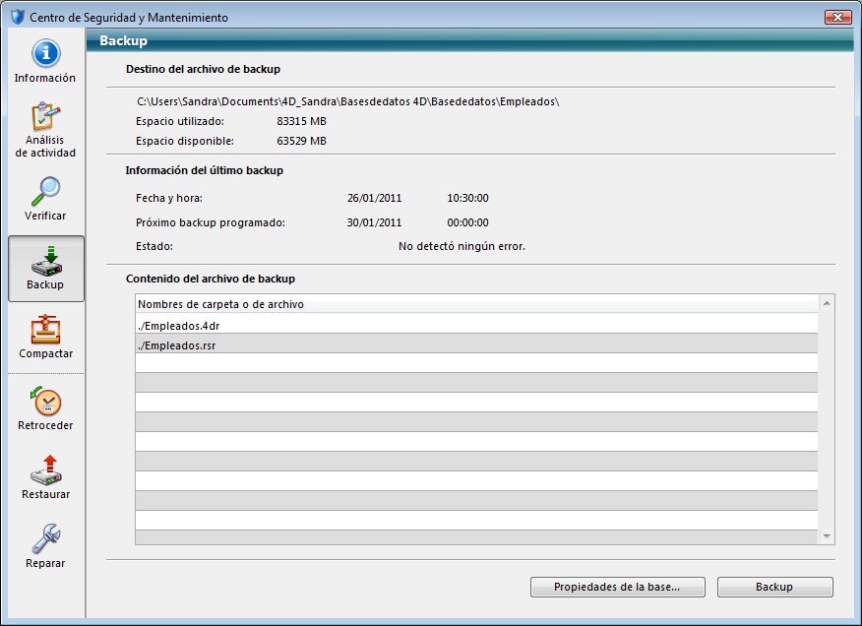This screenshot has height=626, width=862.
Task: Open the Información page icon
Action: click(x=45, y=54)
